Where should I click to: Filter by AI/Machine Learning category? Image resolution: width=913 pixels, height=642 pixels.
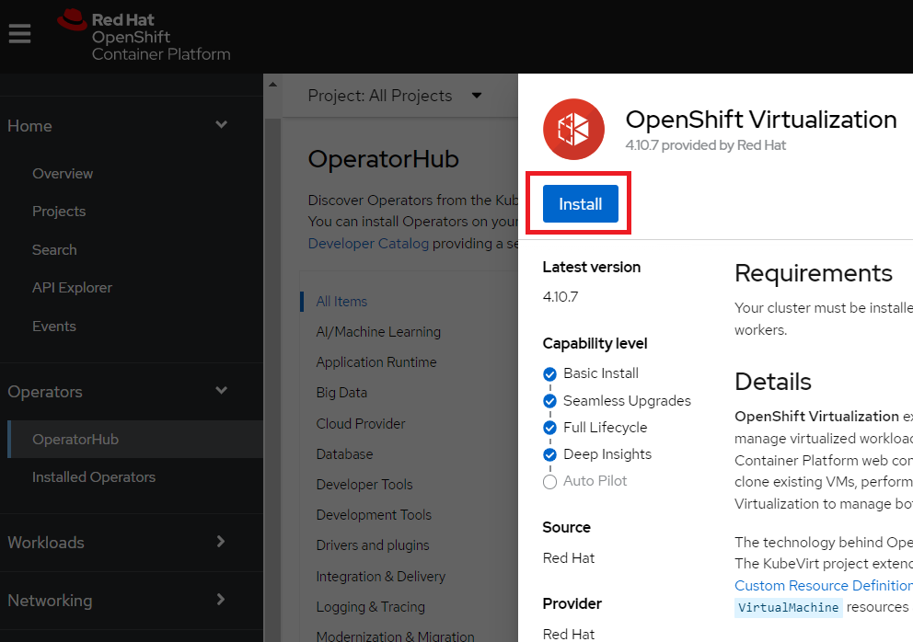(x=378, y=332)
